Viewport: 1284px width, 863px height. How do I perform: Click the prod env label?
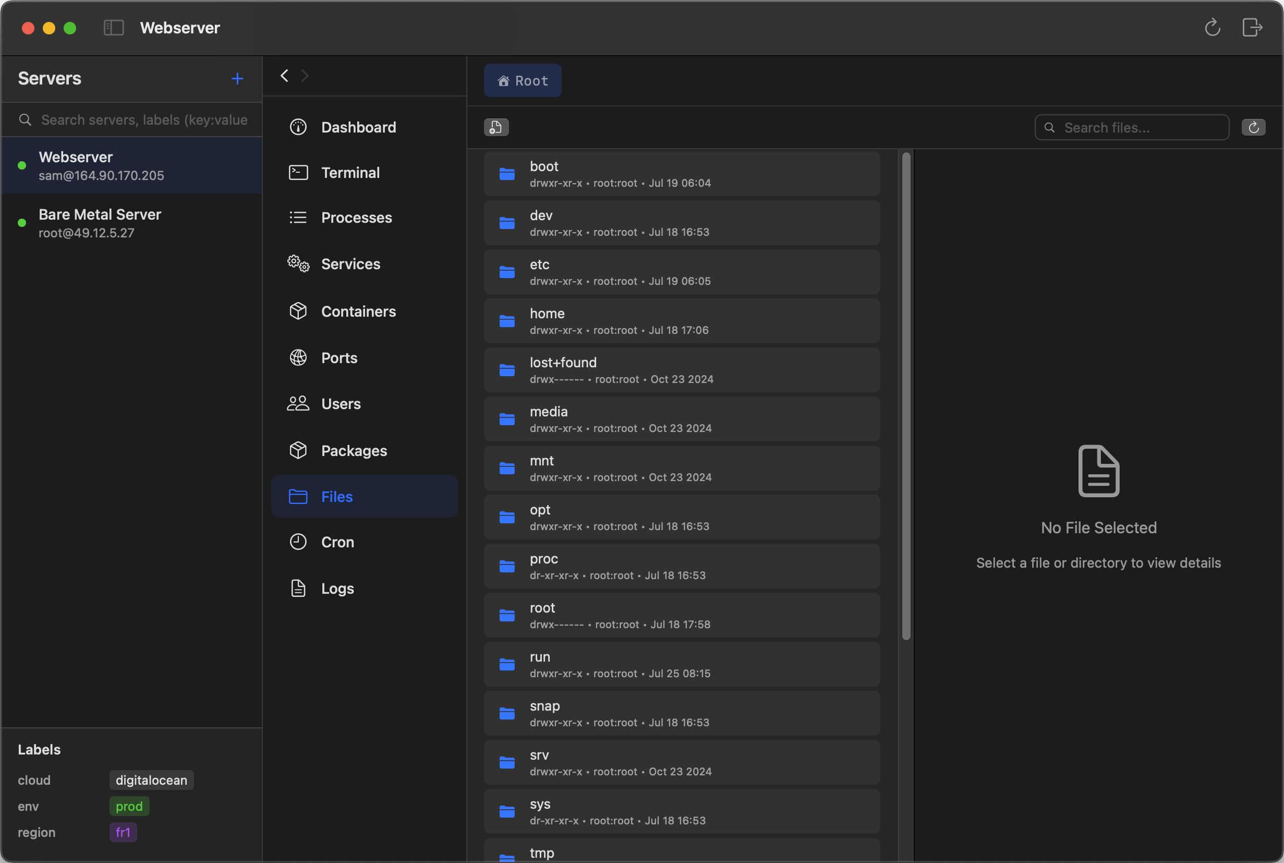pos(129,806)
